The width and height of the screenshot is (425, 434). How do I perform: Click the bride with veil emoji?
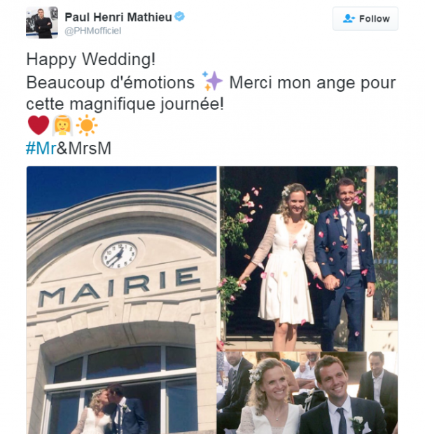point(62,125)
